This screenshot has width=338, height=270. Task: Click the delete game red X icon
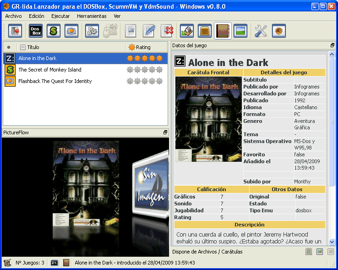click(x=167, y=31)
